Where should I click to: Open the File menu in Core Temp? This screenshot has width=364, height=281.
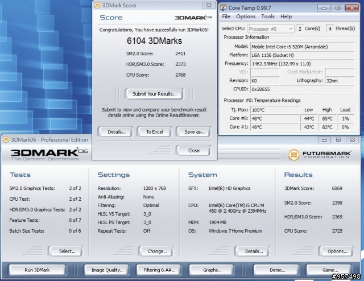(x=226, y=16)
